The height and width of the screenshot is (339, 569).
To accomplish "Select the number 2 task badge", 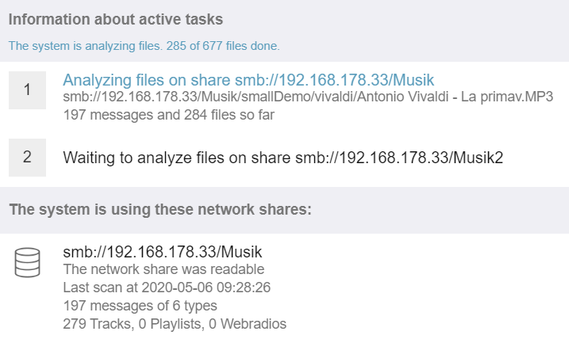I will point(27,157).
